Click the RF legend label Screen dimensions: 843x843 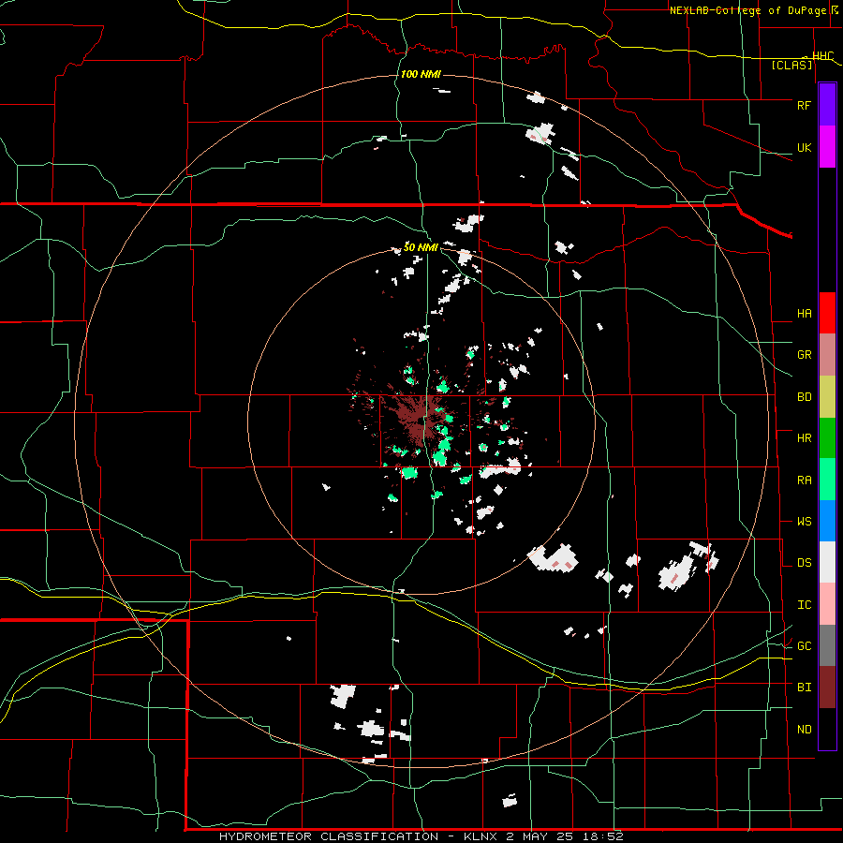804,105
